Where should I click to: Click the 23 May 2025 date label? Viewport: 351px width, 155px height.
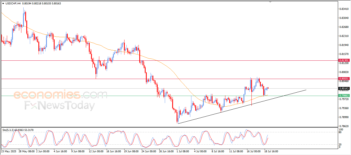pyautogui.click(x=9, y=151)
